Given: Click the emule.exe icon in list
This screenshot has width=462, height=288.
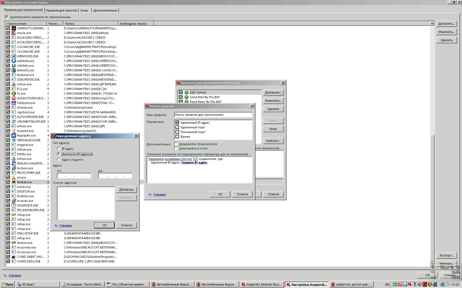Looking at the screenshot, I should pyautogui.click(x=14, y=33).
